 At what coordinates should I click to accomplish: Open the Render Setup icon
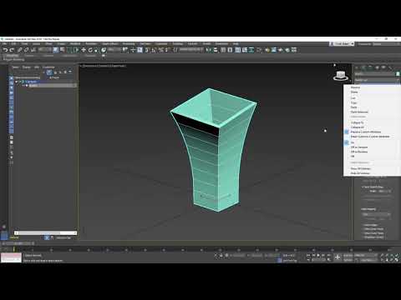pos(267,50)
